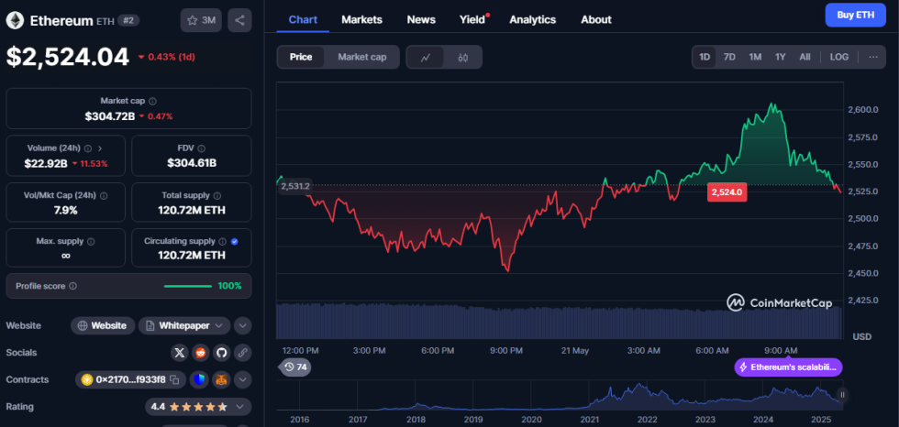899x427 pixels.
Task: Click the Profile score progress bar
Action: coord(188,286)
